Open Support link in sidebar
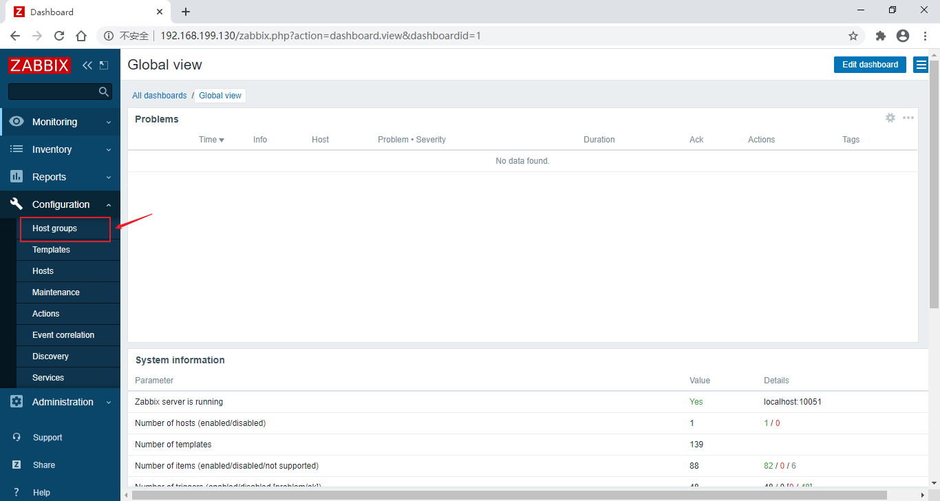The width and height of the screenshot is (940, 501). 47,438
